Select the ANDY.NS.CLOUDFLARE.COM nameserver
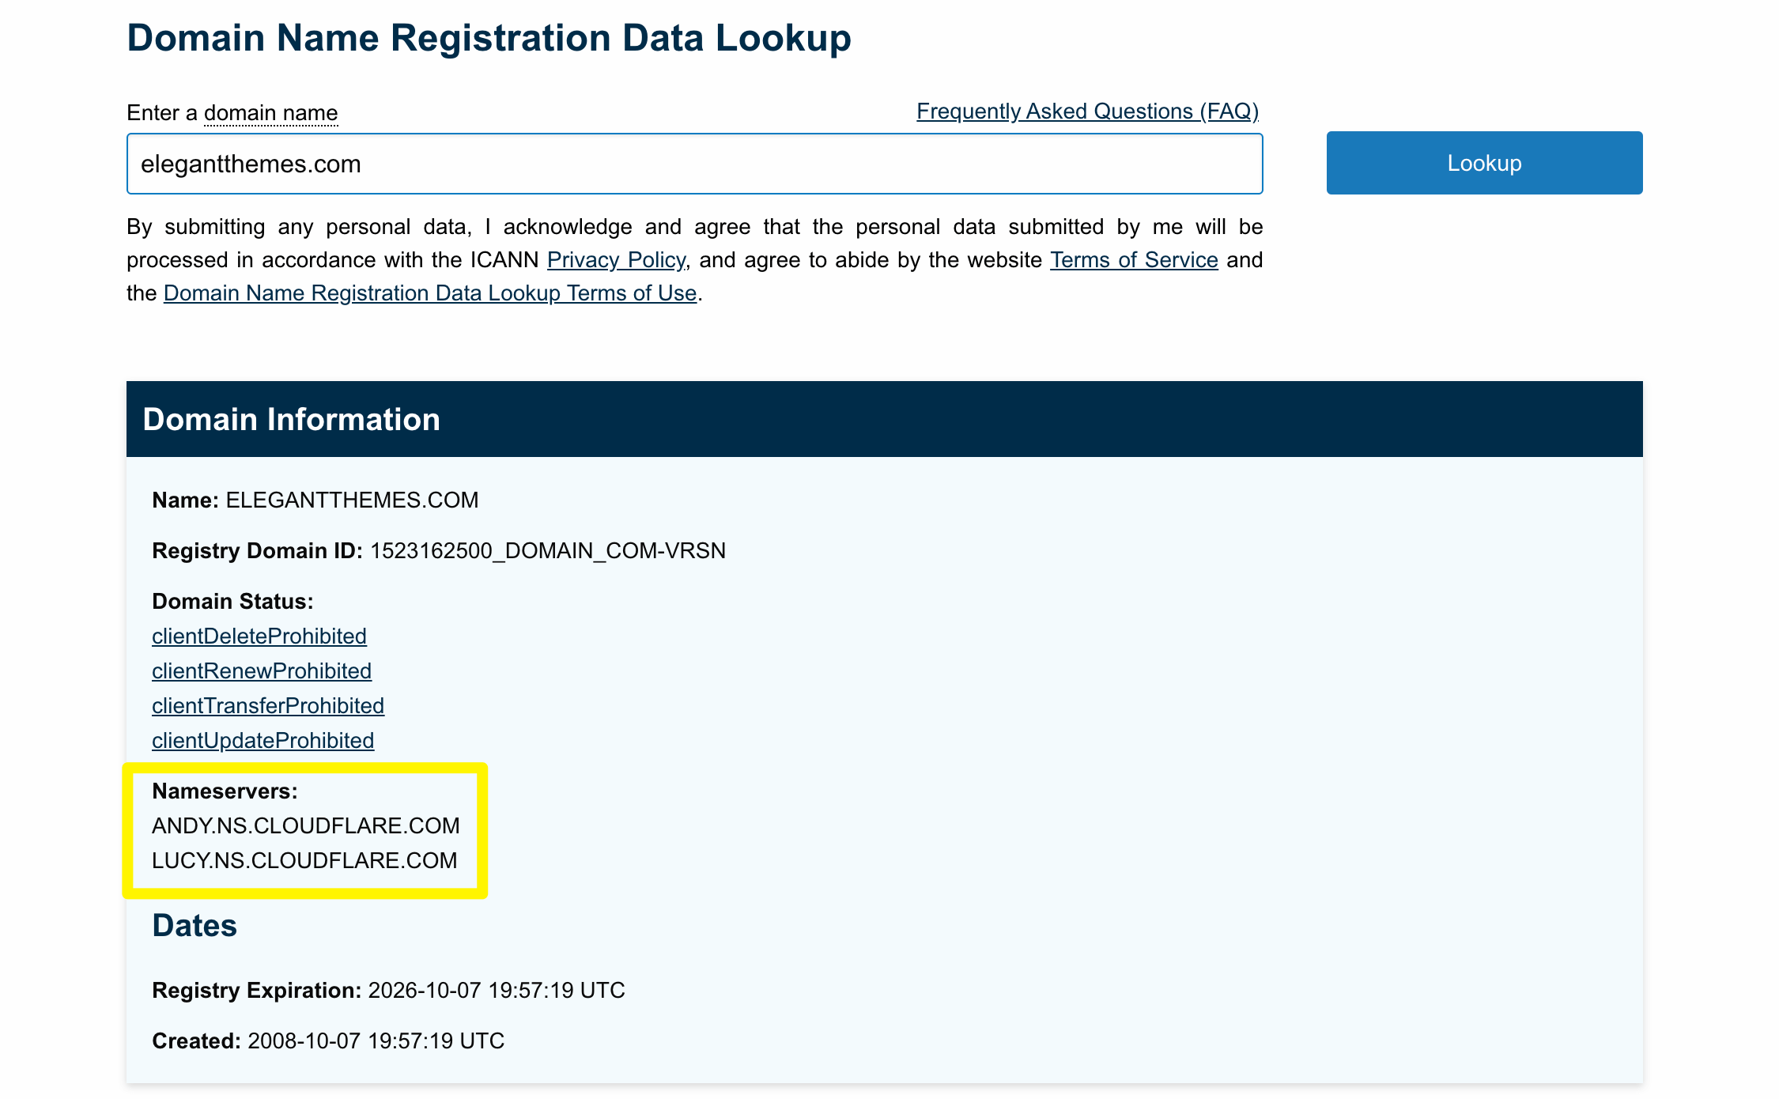The image size is (1779, 1099). click(306, 825)
